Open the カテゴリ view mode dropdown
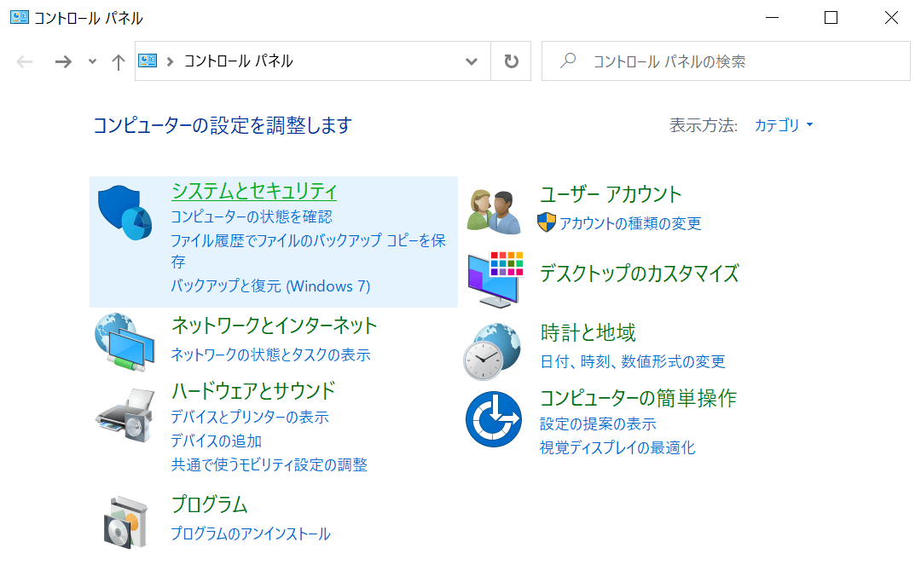The height and width of the screenshot is (565, 921). click(783, 125)
